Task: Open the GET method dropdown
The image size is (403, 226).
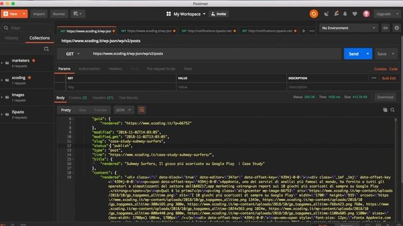Action: click(73, 54)
